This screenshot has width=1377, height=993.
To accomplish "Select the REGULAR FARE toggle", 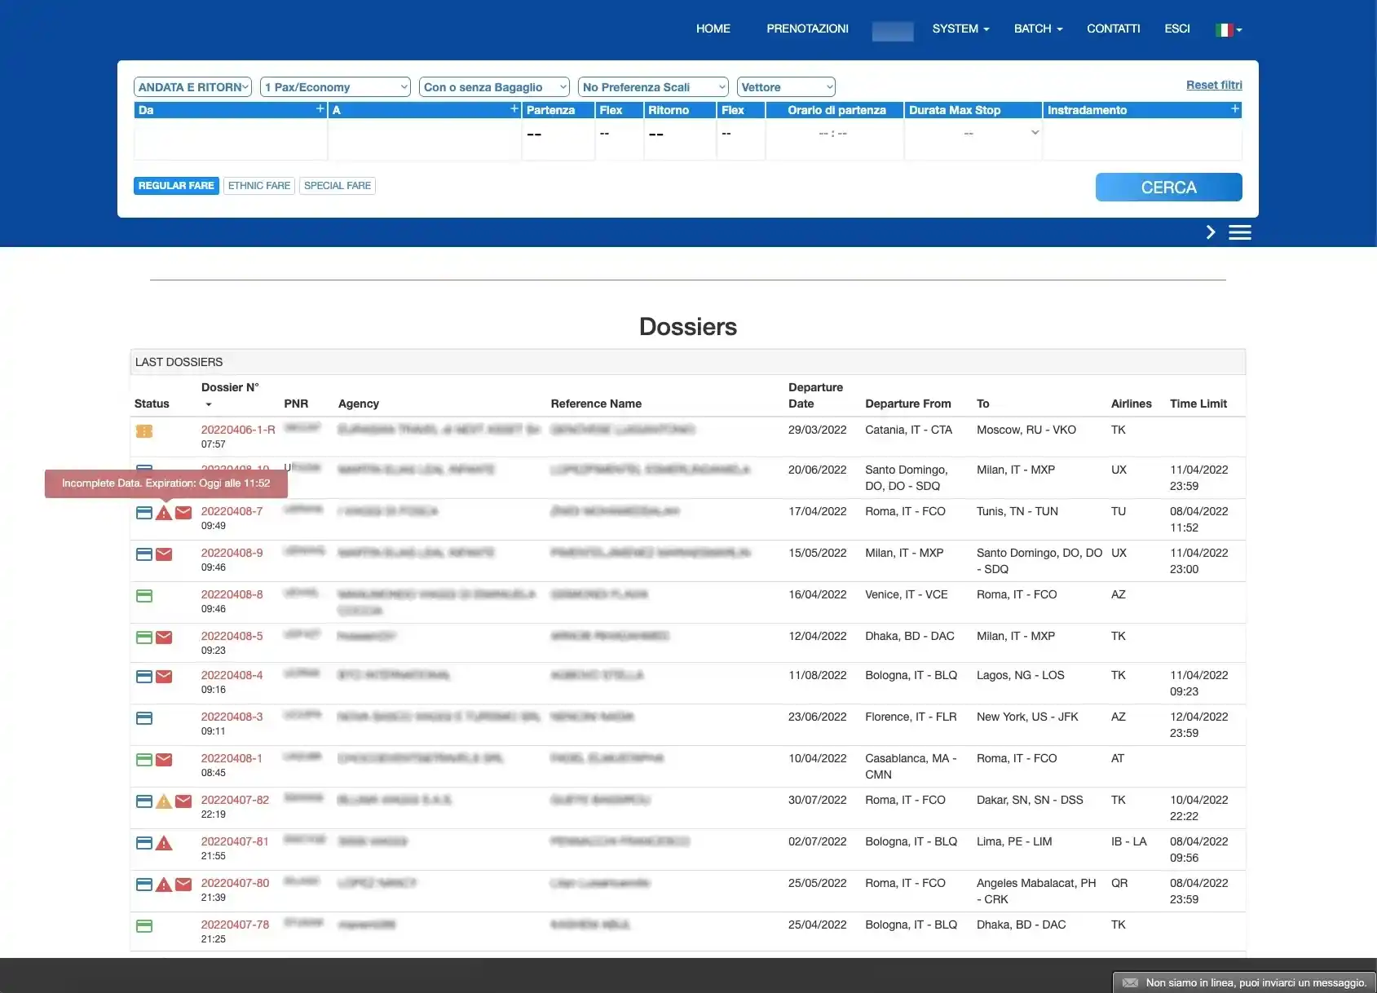I will (x=176, y=186).
